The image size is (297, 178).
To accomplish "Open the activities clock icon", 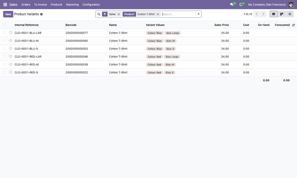I will [241, 4].
